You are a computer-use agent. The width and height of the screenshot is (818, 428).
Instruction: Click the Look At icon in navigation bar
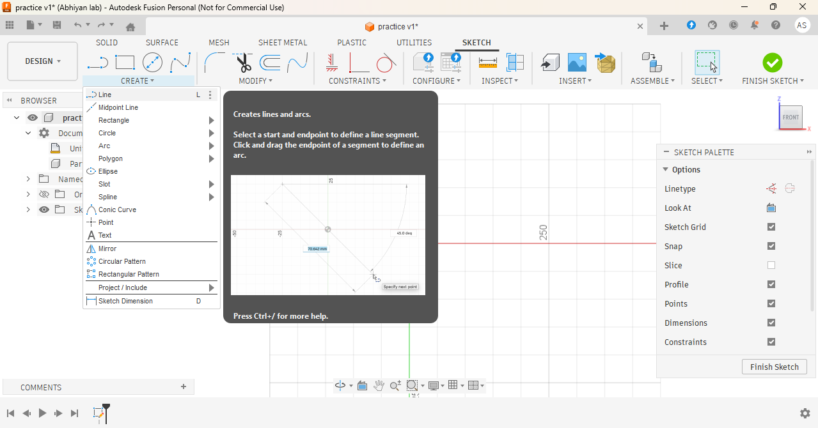(x=362, y=385)
